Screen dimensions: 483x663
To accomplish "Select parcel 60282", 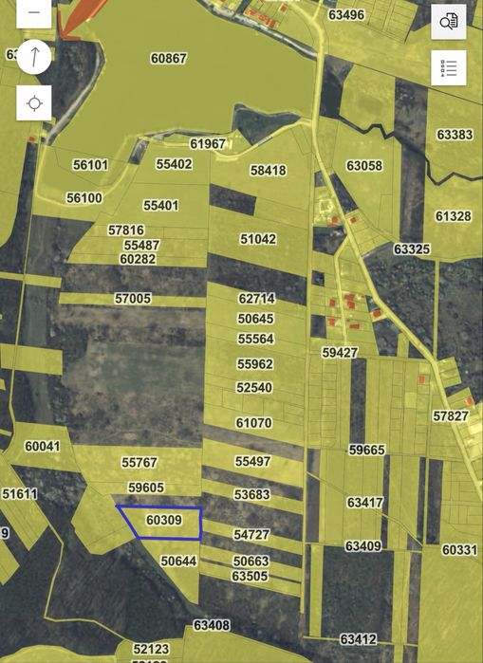I will pyautogui.click(x=138, y=259).
